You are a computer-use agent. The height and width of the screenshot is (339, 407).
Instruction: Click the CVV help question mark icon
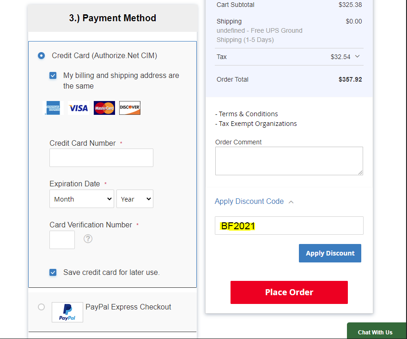88,238
